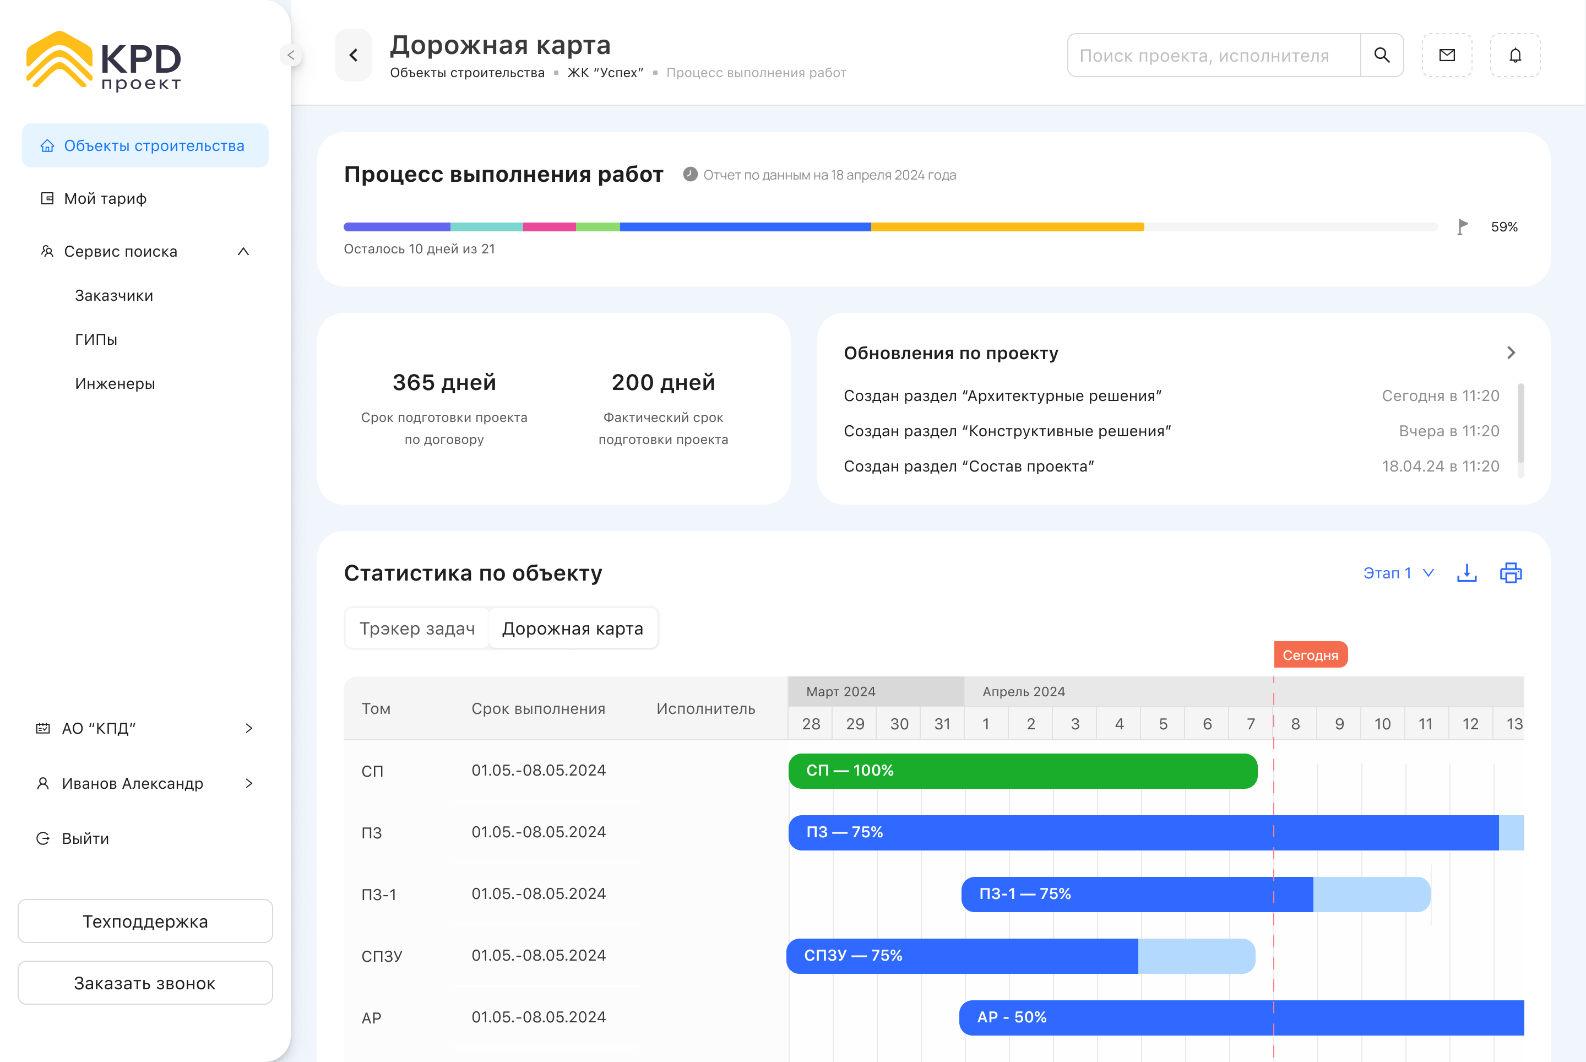Collapse the Сервис поиска submenu chevron
This screenshot has height=1062, width=1586.
[x=244, y=251]
